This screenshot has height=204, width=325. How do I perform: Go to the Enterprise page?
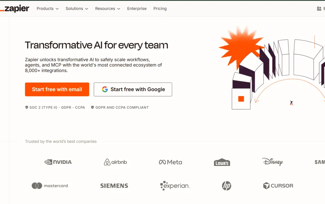coord(137,8)
